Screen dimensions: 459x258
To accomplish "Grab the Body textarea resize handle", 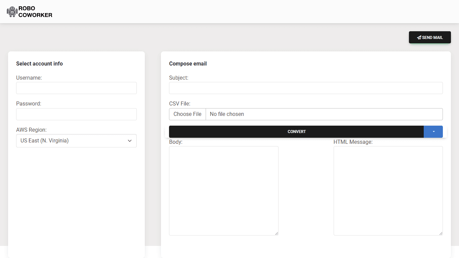I will point(277,233).
